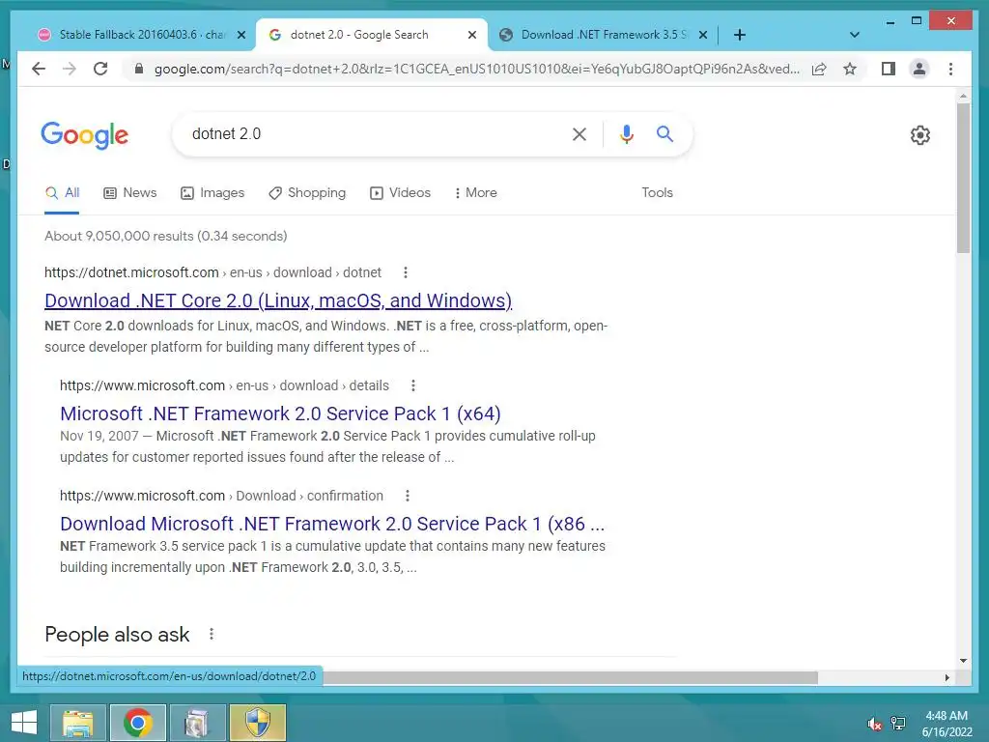
Task: Click into the dotnet 2.0 search field
Action: [x=372, y=133]
